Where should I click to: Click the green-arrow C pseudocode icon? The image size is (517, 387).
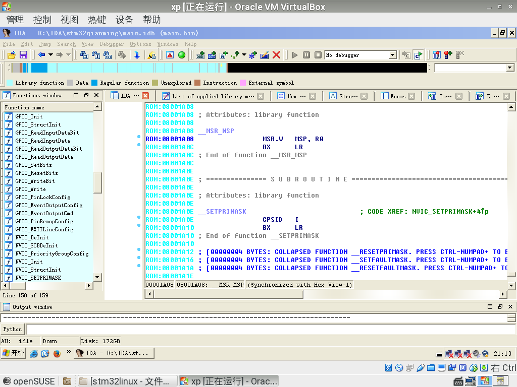418,55
